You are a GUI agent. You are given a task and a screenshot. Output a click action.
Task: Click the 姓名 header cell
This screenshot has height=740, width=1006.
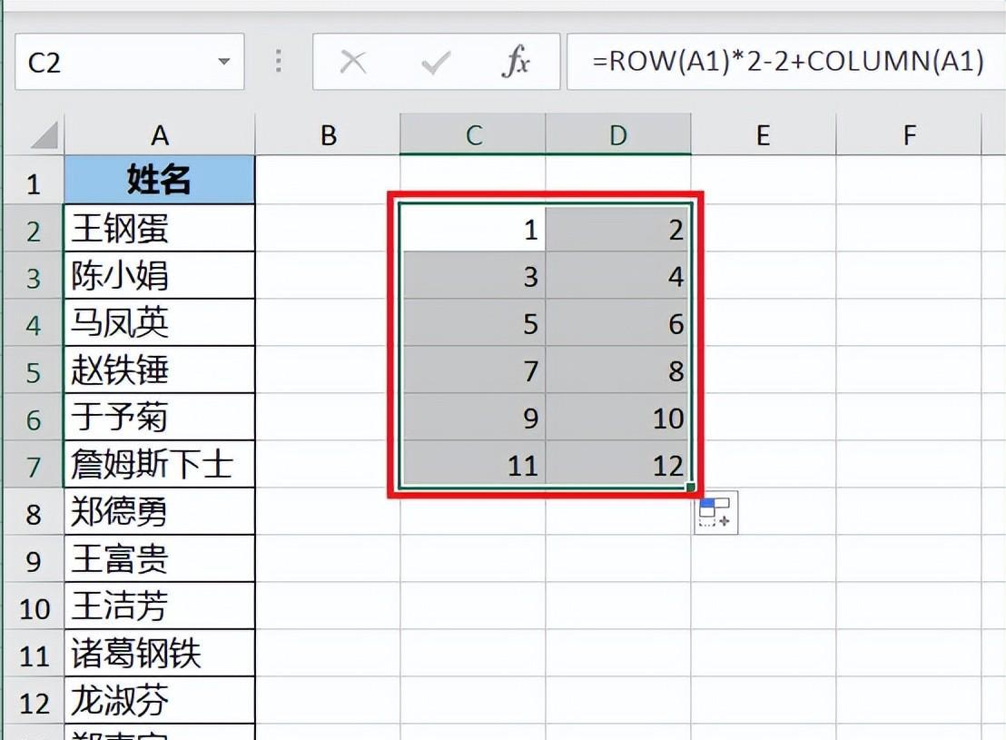click(x=160, y=180)
